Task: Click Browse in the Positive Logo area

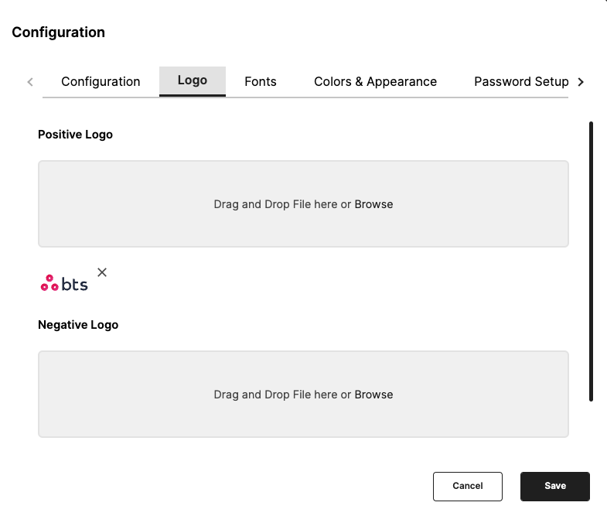Action: (x=373, y=204)
